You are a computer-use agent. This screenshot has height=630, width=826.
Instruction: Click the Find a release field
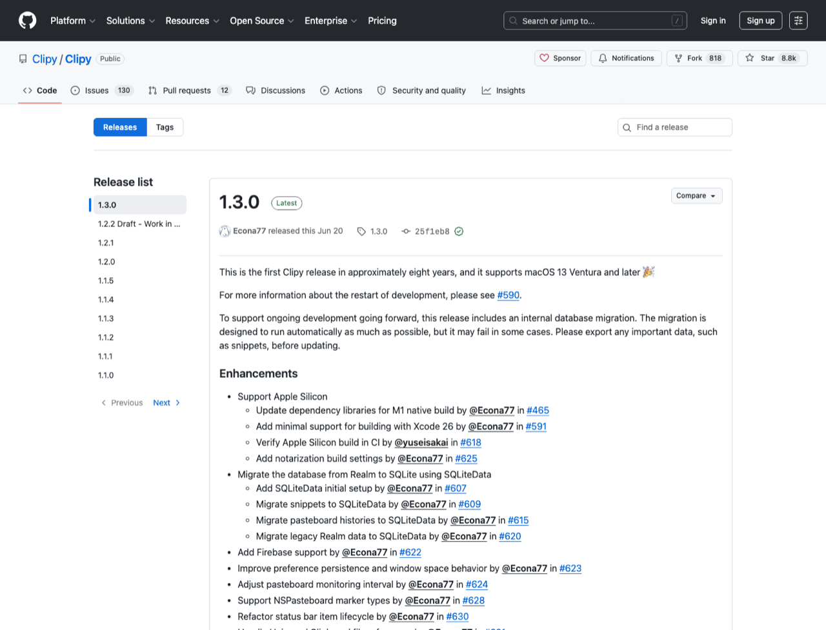click(x=675, y=127)
